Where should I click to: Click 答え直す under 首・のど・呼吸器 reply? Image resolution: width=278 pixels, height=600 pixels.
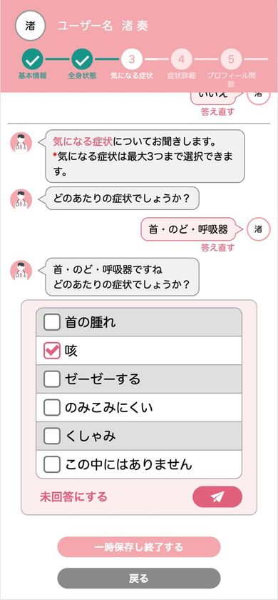[217, 248]
